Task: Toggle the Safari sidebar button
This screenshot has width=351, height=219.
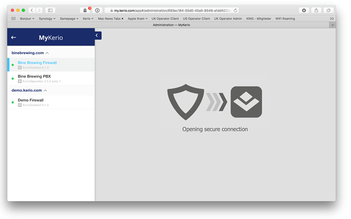Action: pos(50,10)
